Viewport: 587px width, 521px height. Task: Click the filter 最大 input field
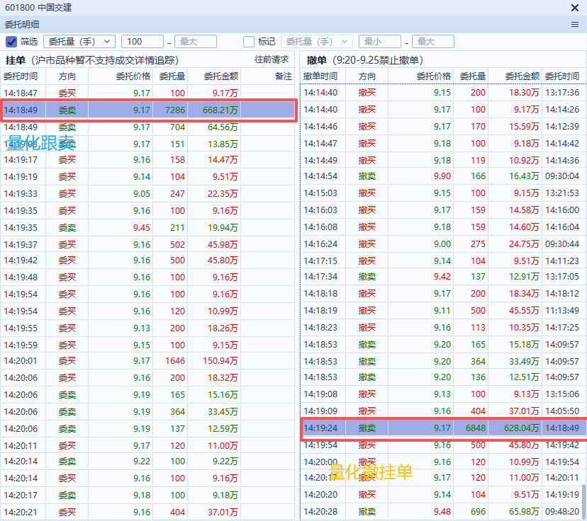pyautogui.click(x=196, y=42)
